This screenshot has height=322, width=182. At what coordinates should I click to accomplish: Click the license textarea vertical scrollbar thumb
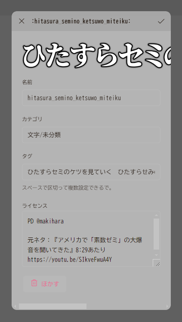pos(156,234)
